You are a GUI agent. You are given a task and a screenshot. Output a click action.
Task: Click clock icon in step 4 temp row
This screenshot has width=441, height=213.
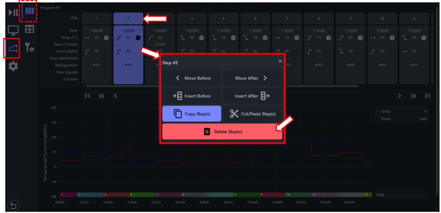(x=202, y=38)
